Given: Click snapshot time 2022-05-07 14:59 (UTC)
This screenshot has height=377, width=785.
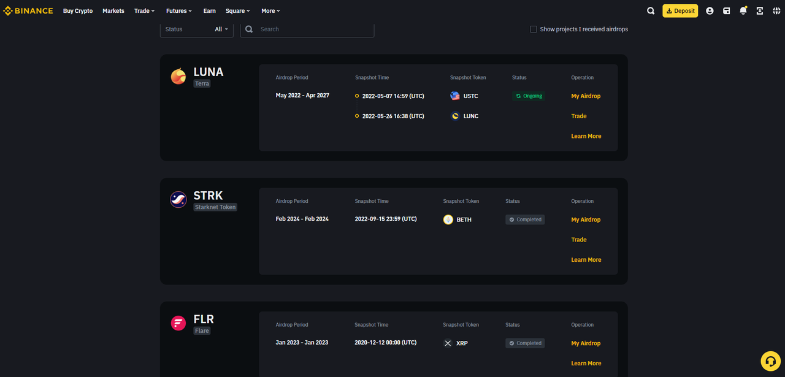Looking at the screenshot, I should coord(393,96).
